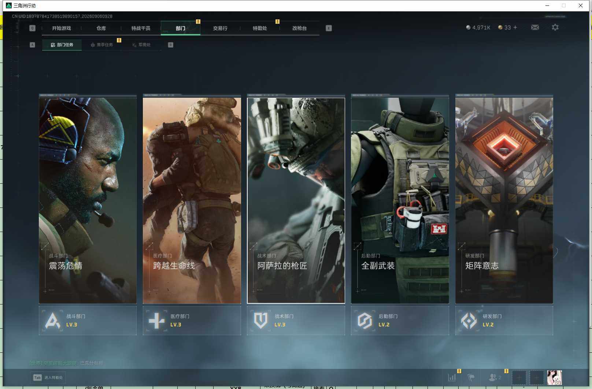Add premium currency with the plus icon
Screen dimensions: 592x389
click(515, 27)
